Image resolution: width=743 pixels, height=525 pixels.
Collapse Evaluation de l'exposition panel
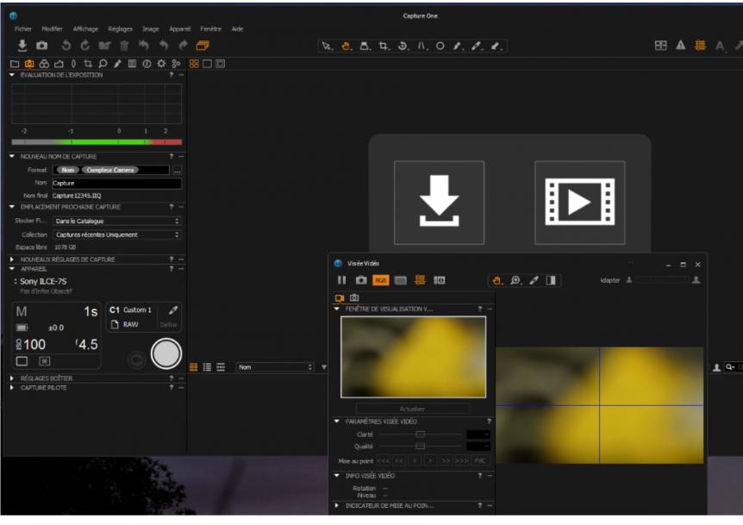pyautogui.click(x=12, y=75)
